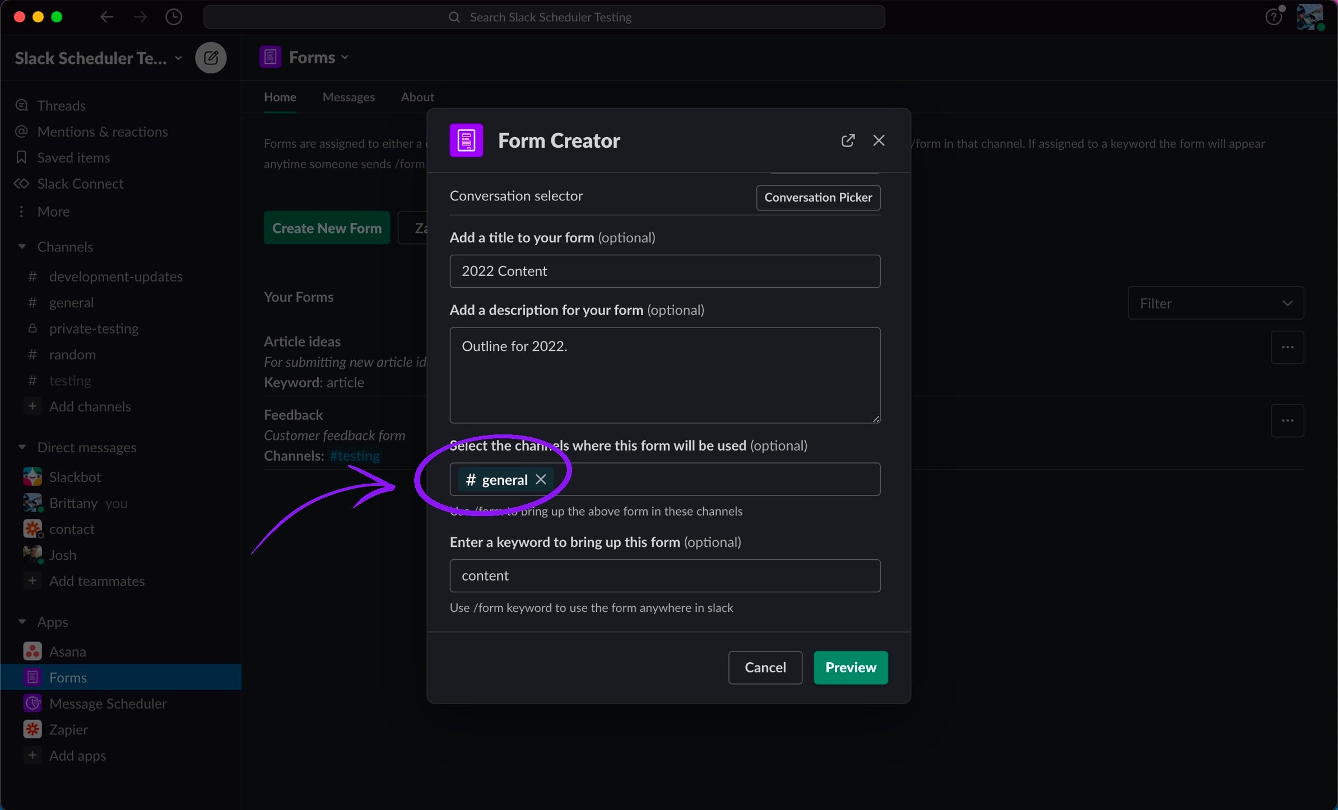Click the compose new message icon

pyautogui.click(x=211, y=58)
